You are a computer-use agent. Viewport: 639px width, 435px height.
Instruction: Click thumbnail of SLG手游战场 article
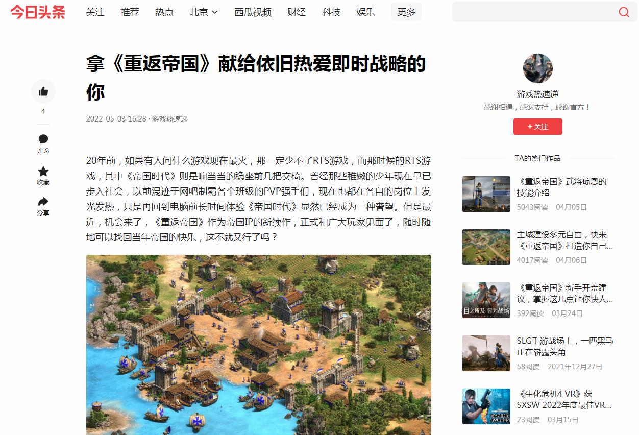(486, 353)
